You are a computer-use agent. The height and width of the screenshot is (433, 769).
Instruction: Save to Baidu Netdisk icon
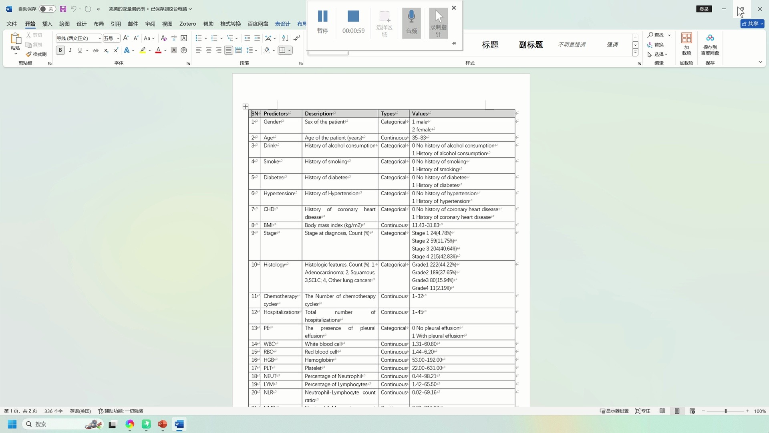(710, 44)
